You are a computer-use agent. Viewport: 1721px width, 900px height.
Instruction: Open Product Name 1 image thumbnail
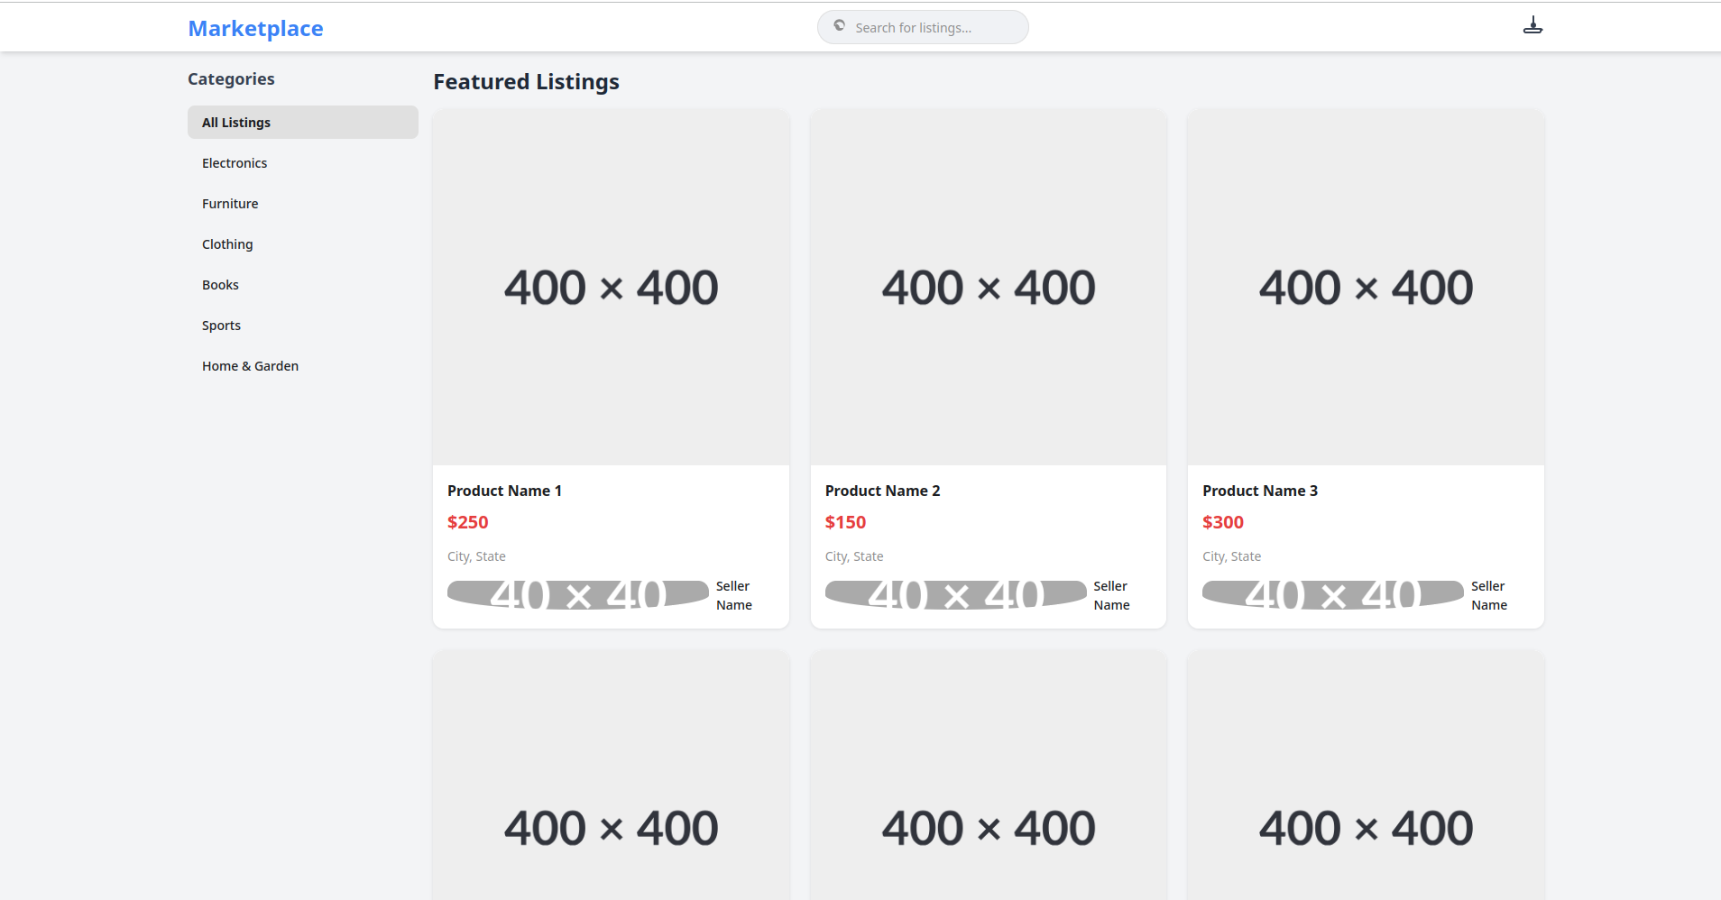coord(611,288)
